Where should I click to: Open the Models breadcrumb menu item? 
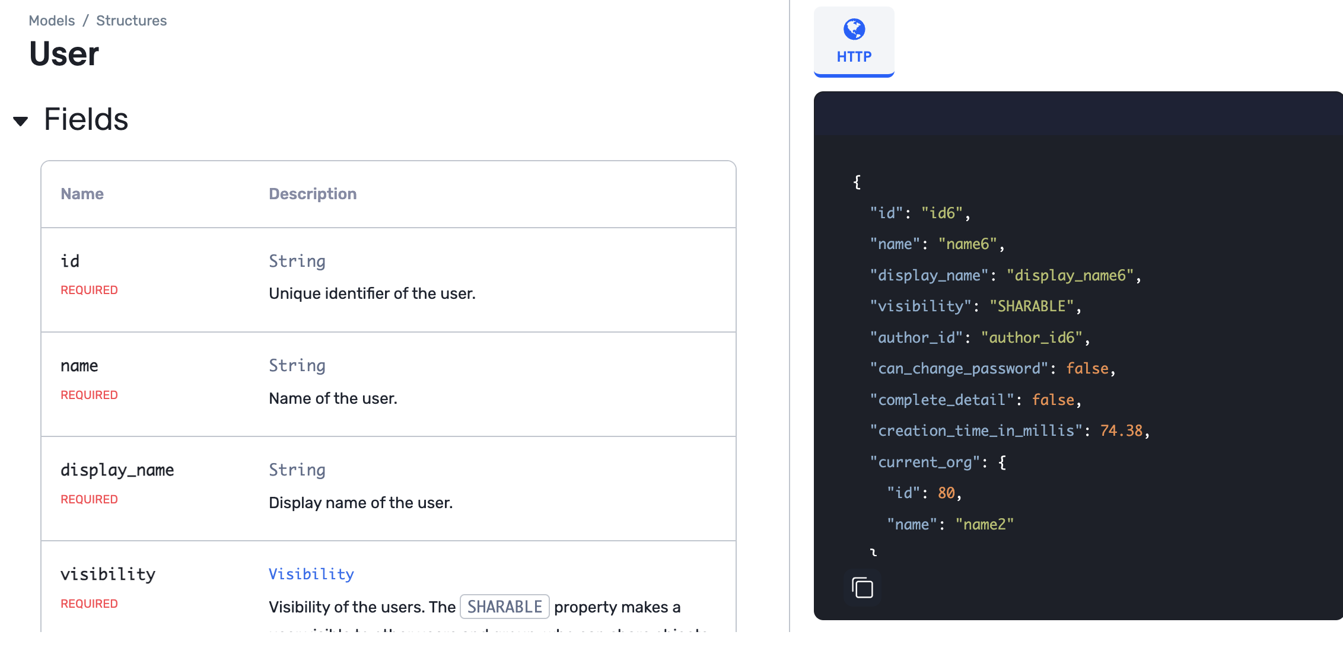52,20
